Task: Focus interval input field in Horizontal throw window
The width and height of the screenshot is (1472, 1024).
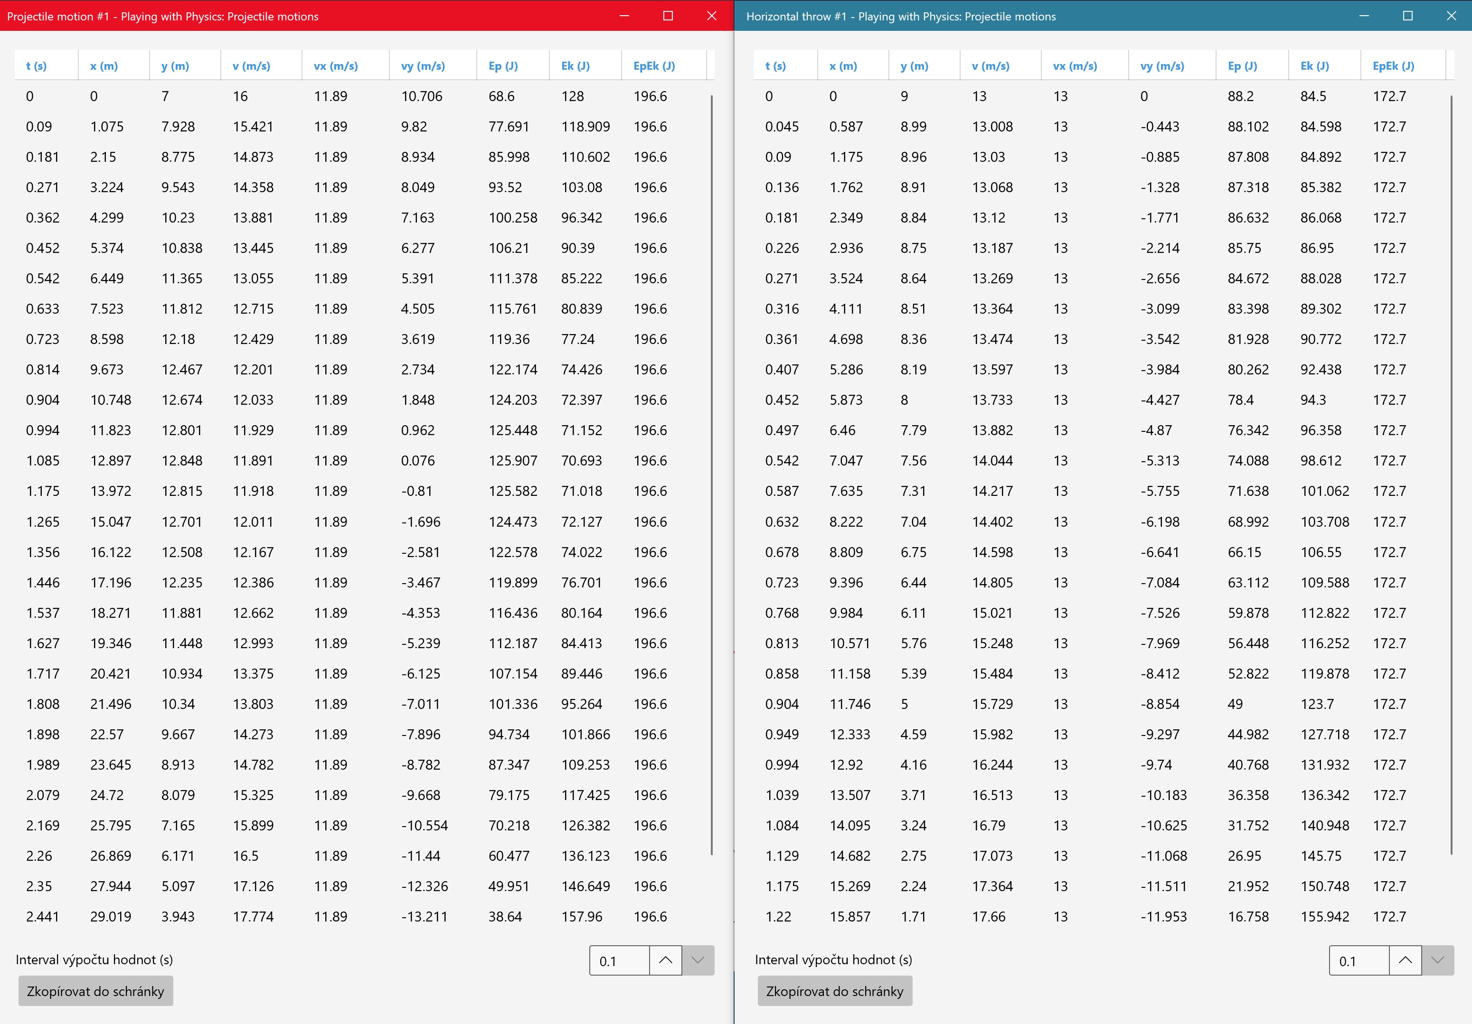Action: click(1358, 960)
